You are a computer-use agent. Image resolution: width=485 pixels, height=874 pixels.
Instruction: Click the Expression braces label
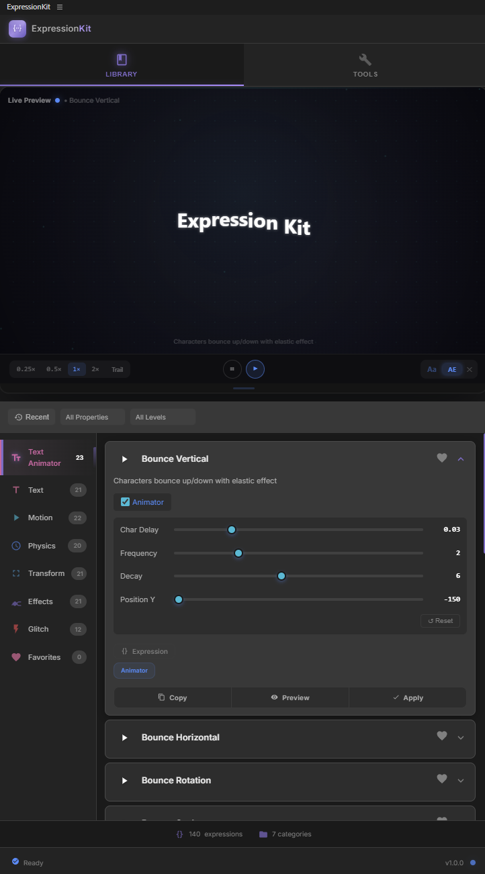(144, 651)
